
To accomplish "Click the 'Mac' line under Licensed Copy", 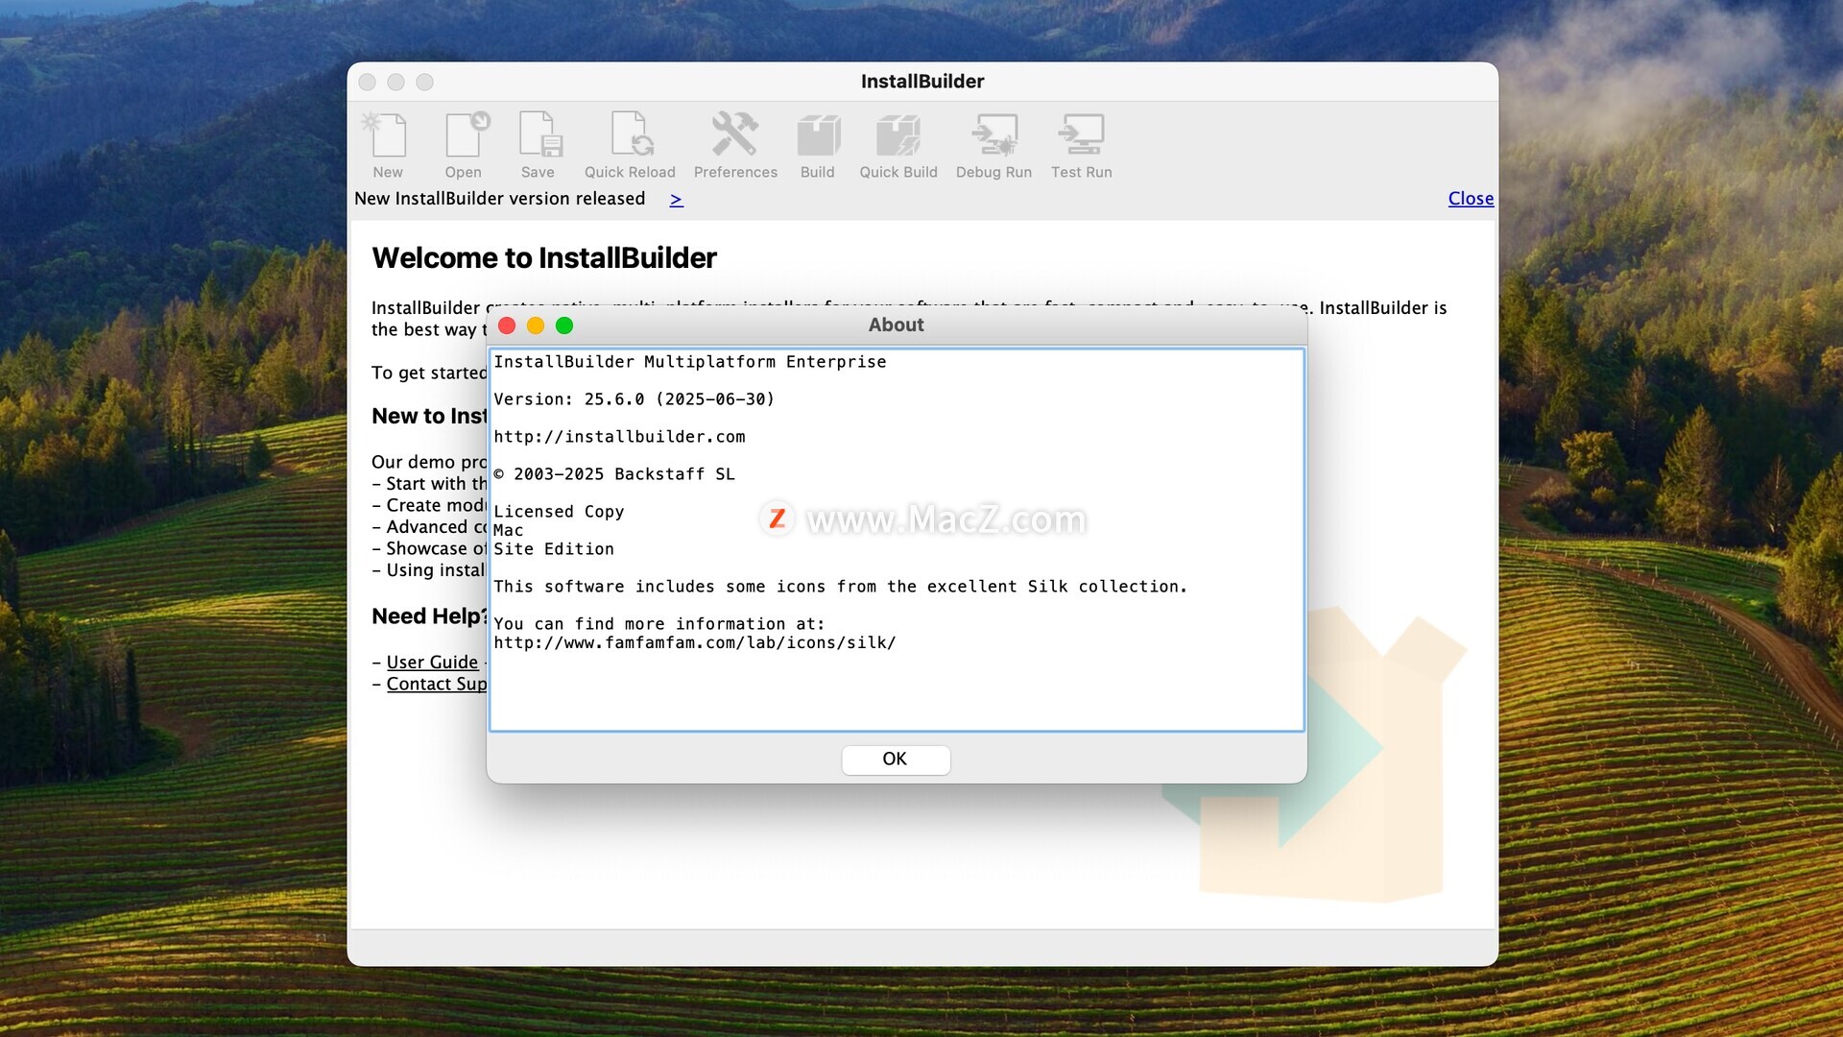I will 508,531.
